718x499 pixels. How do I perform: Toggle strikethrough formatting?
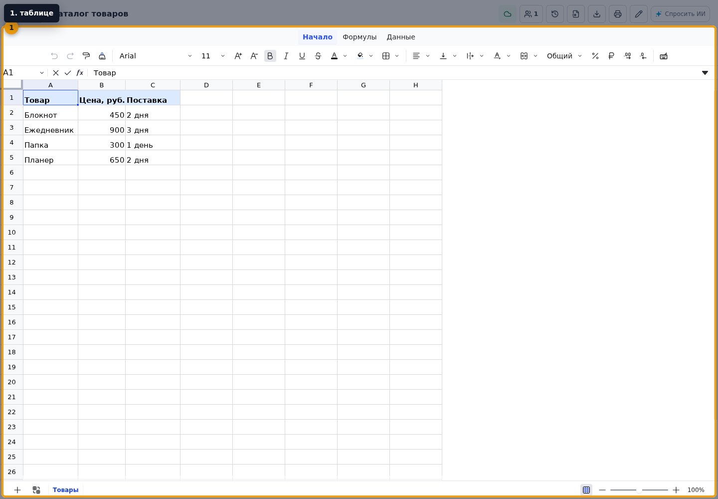(318, 56)
